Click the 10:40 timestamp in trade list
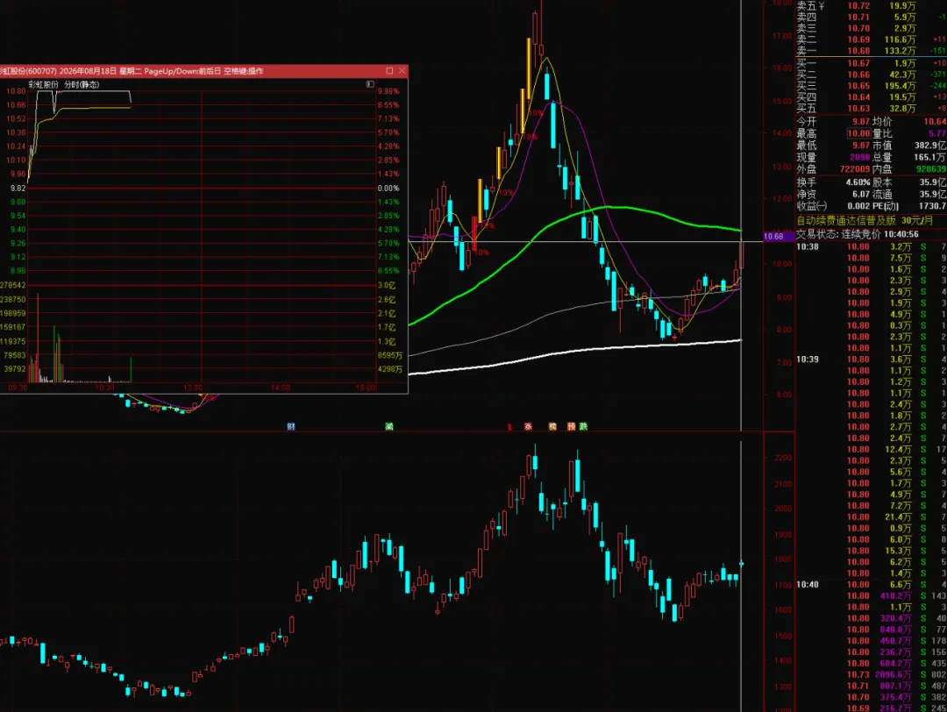This screenshot has width=947, height=712. (808, 585)
